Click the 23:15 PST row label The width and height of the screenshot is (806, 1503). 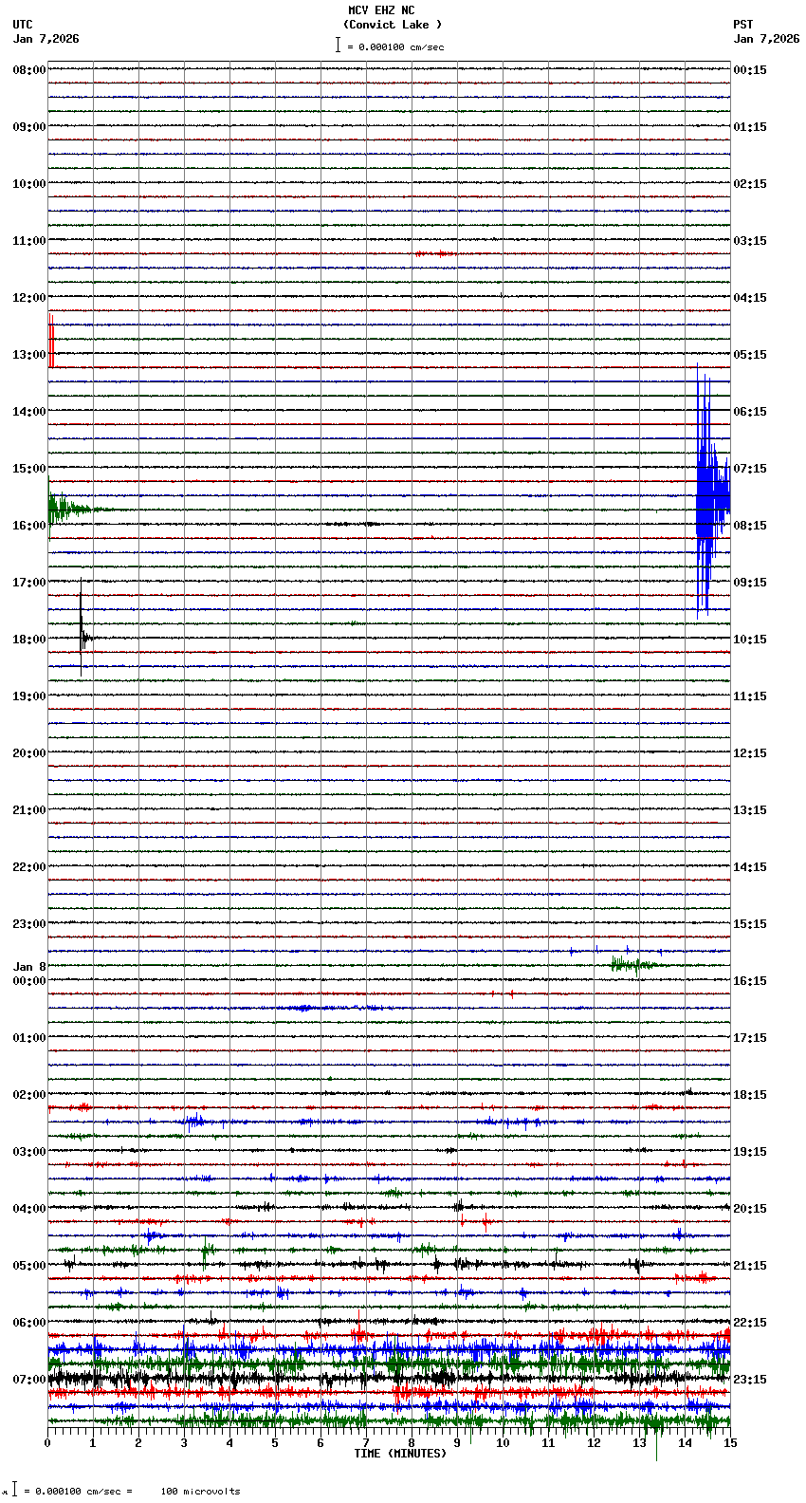point(750,1380)
